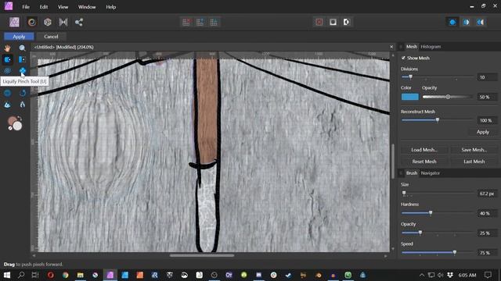Click the brush Opacity field showing 25 %
Screen dimensions: 501x281
487,233
